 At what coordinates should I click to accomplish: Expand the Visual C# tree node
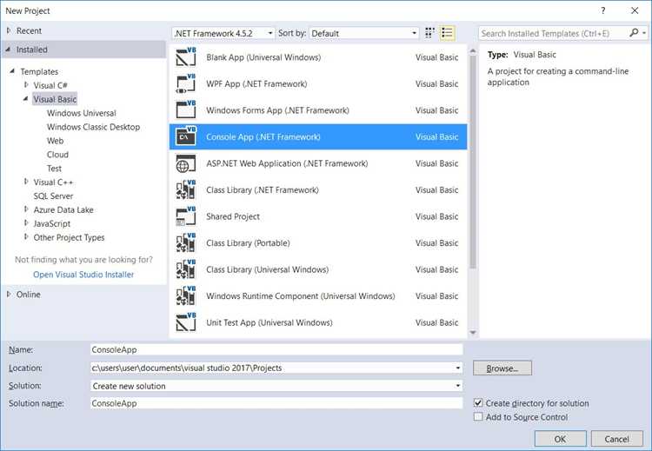[26, 85]
